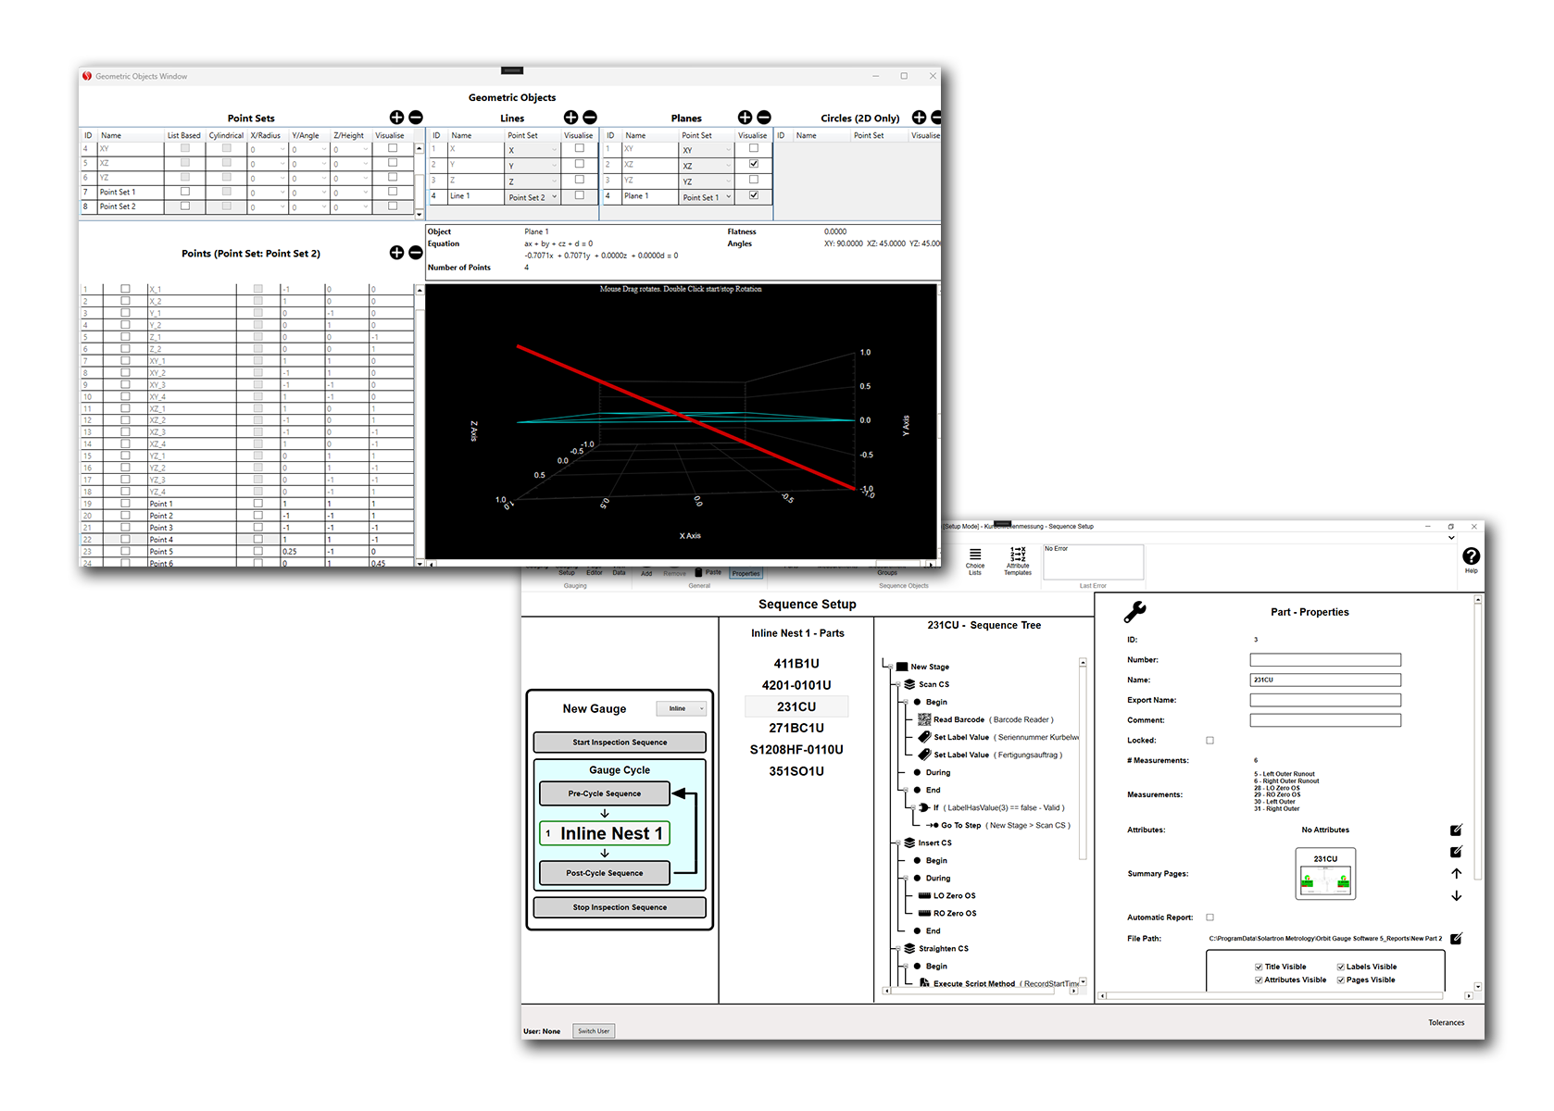Click the edit pencil beside Attributes

tap(1457, 830)
